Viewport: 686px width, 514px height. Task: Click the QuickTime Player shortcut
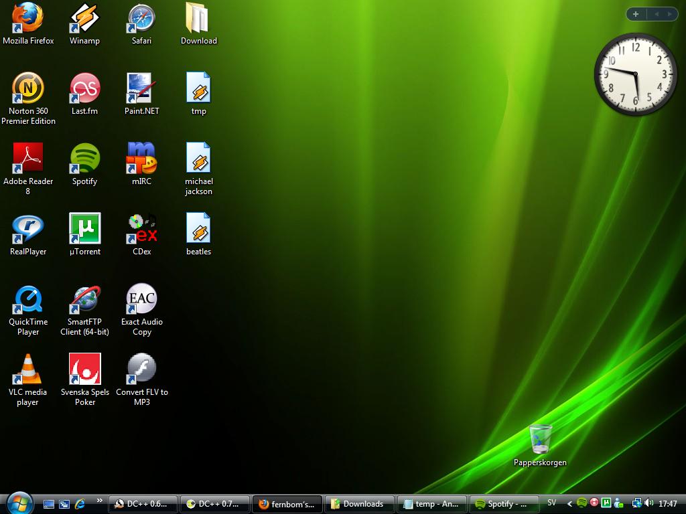tap(28, 311)
